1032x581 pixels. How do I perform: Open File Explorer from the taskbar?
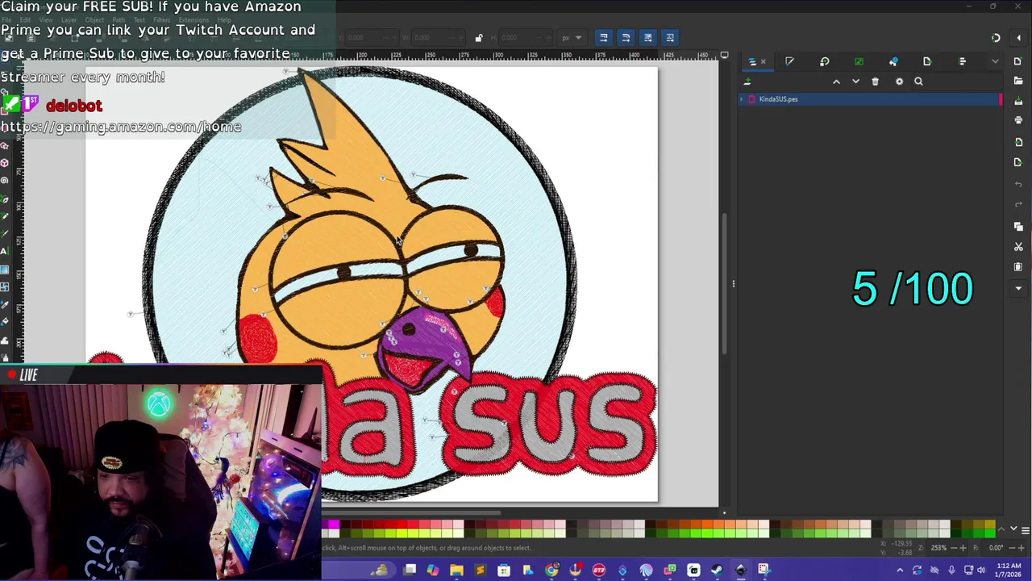(456, 571)
